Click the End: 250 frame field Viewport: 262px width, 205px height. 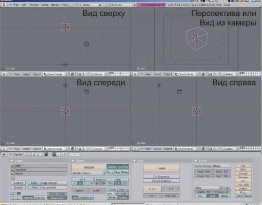coord(170,196)
